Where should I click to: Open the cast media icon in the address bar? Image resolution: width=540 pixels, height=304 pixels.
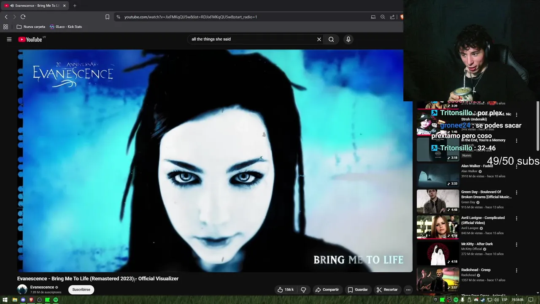tap(373, 17)
